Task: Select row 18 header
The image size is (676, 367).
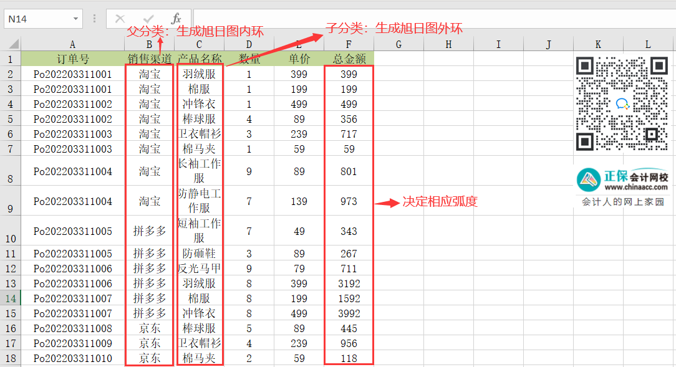Action: tap(11, 358)
